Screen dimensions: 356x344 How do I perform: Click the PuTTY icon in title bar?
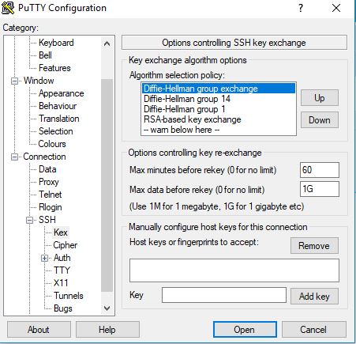point(8,7)
